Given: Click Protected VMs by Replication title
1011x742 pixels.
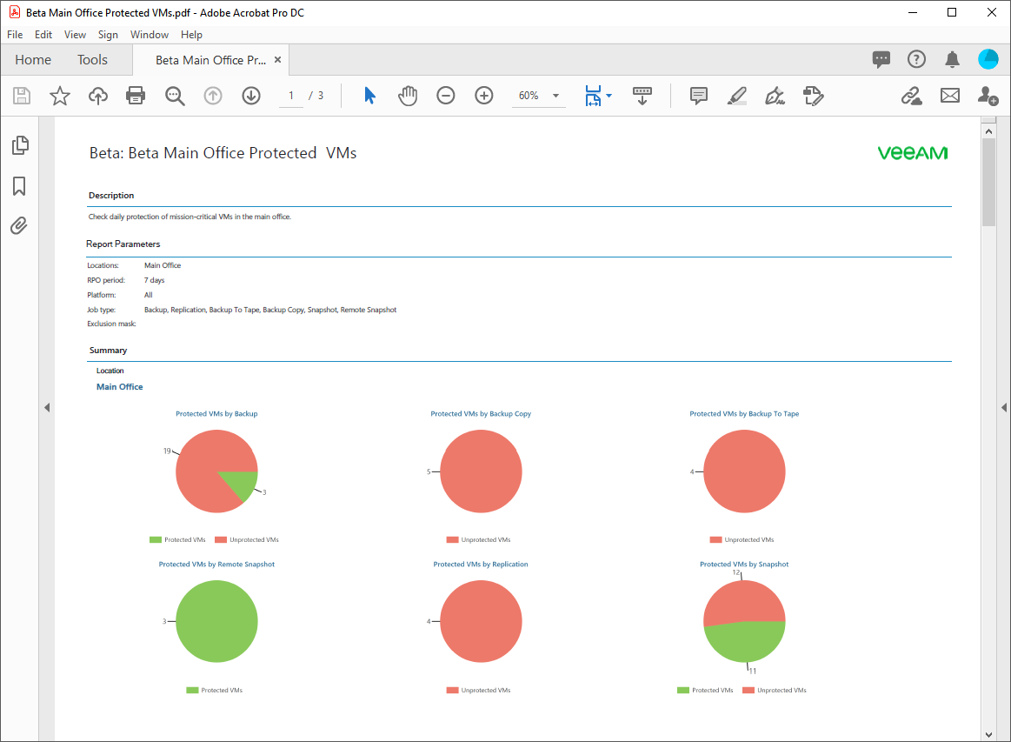Looking at the screenshot, I should click(481, 564).
